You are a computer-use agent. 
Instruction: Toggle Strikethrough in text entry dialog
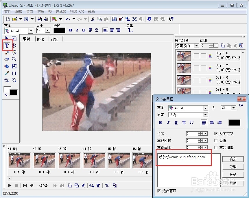(x=184, y=123)
